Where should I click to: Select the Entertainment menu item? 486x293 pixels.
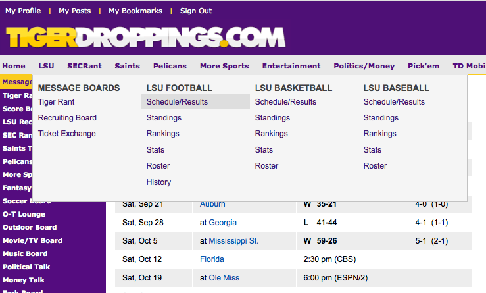[x=291, y=66]
